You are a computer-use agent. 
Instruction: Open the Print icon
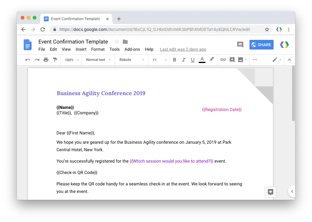tap(46, 60)
